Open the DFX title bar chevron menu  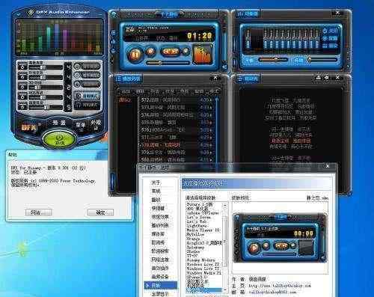pyautogui.click(x=18, y=15)
